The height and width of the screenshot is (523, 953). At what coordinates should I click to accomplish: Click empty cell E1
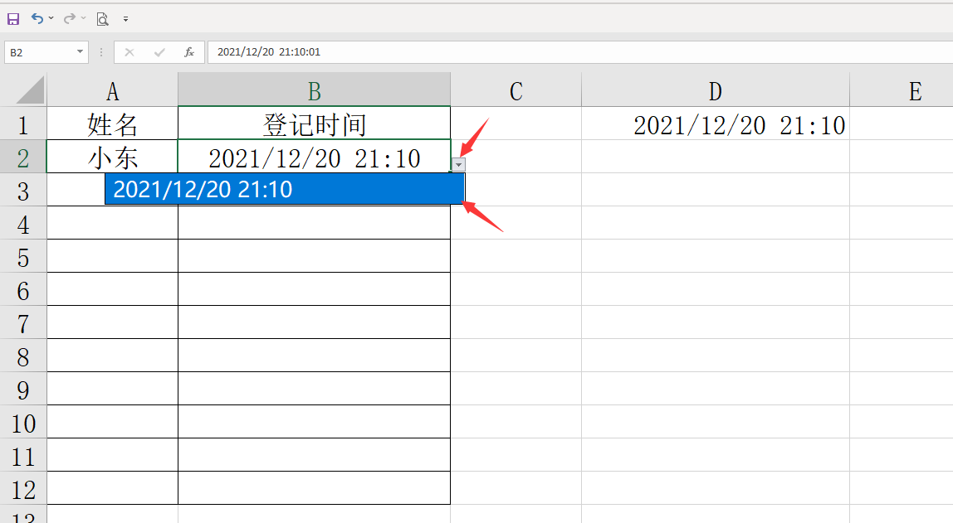click(902, 123)
